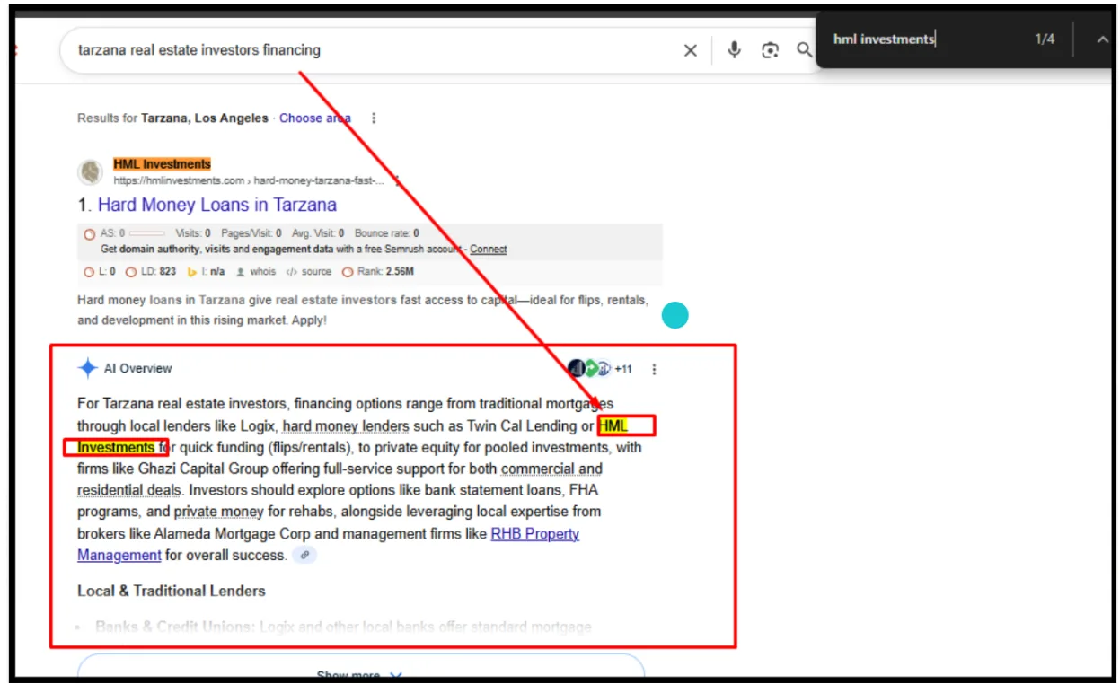The height and width of the screenshot is (684, 1120).
Task: Open options beside Choose area
Action: pos(374,118)
